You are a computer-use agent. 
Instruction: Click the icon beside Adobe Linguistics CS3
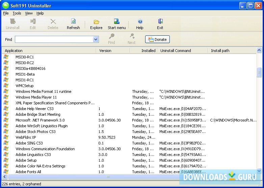[6, 154]
